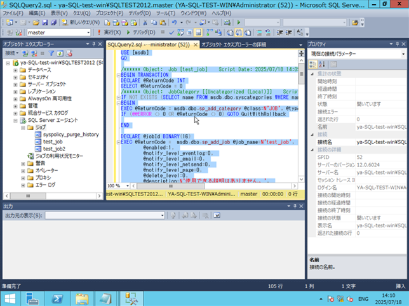Viewport: 409px width, 306px height.
Task: Click the editor vertical scrollbar thumb
Action: pyautogui.click(x=301, y=74)
